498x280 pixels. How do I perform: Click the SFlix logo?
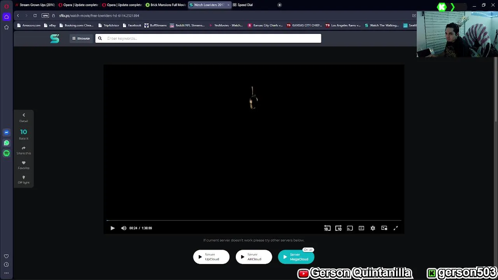55,38
